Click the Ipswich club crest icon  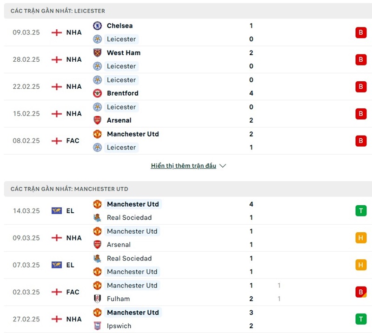click(97, 326)
